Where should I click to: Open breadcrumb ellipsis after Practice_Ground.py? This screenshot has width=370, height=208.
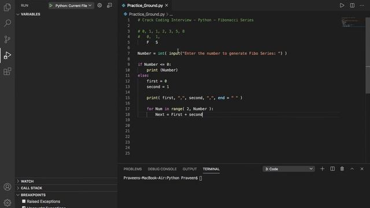tap(171, 14)
